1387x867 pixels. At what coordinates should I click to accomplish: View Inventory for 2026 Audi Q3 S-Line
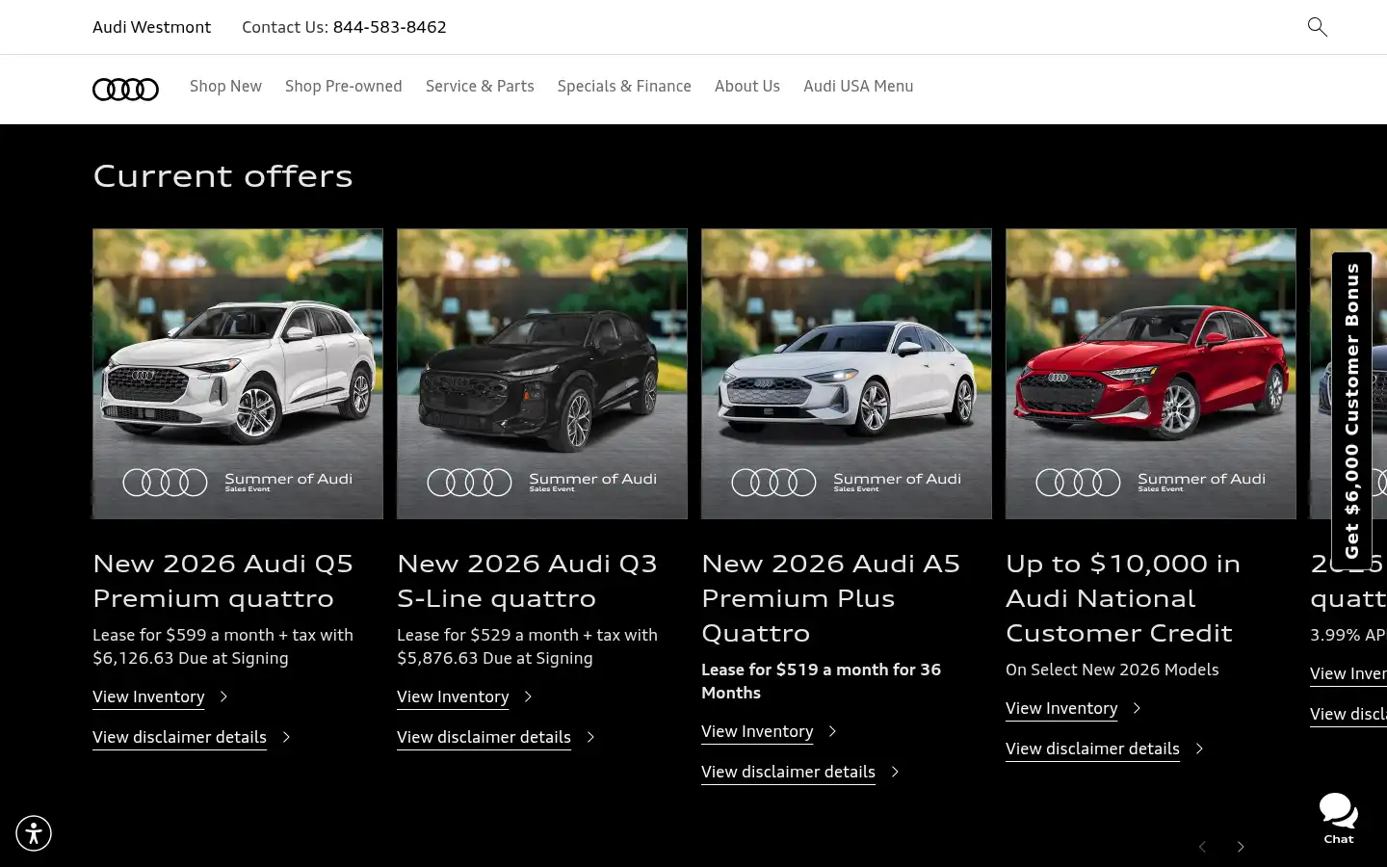tap(453, 696)
